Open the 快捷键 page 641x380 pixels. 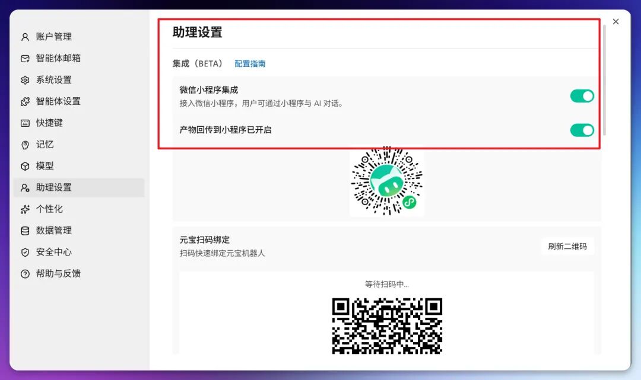(79, 123)
